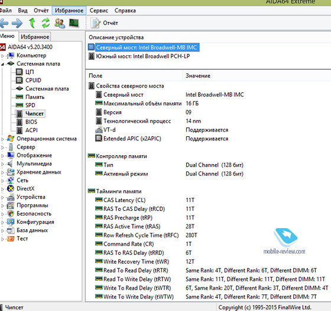331x311 pixels.
Task: Click the Компьютер monitor icon
Action: click(11, 56)
